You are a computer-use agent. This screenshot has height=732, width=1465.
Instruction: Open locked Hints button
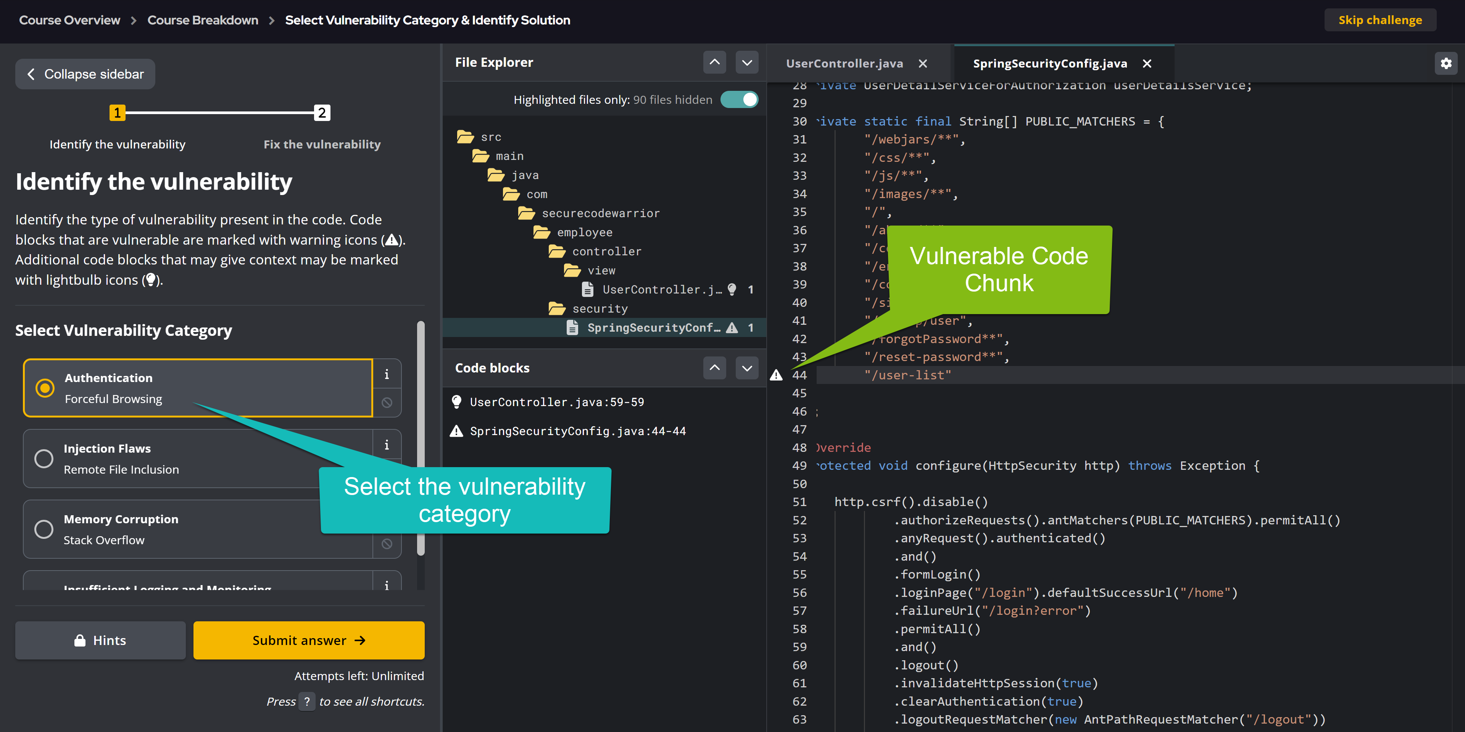tap(100, 640)
